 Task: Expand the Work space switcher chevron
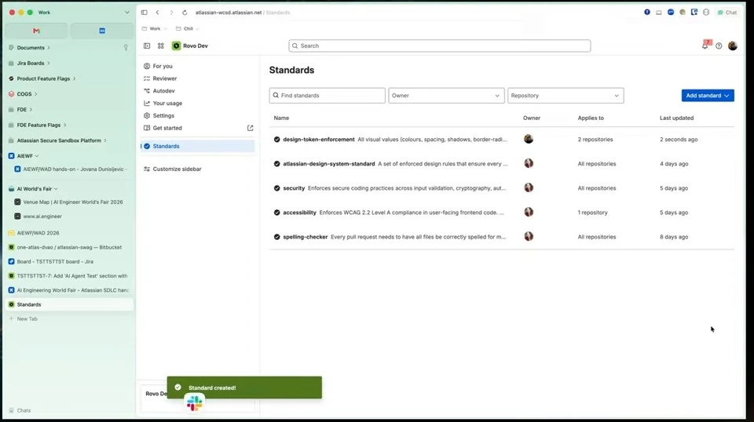tap(126, 13)
